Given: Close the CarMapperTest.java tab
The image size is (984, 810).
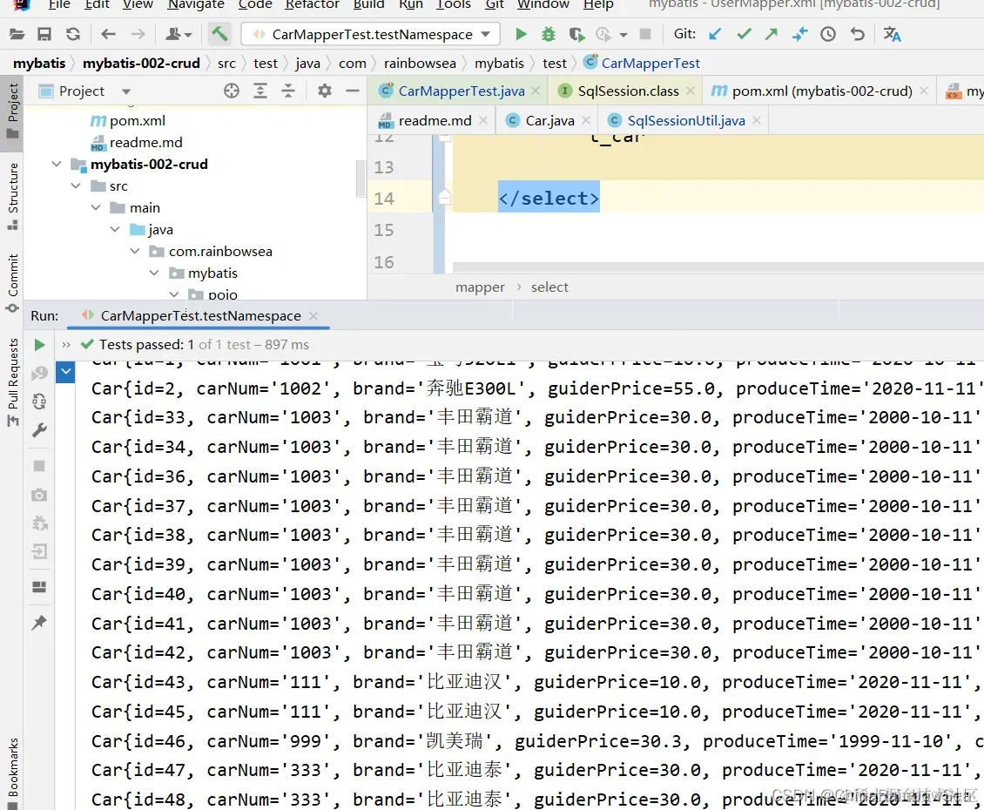Looking at the screenshot, I should (536, 91).
